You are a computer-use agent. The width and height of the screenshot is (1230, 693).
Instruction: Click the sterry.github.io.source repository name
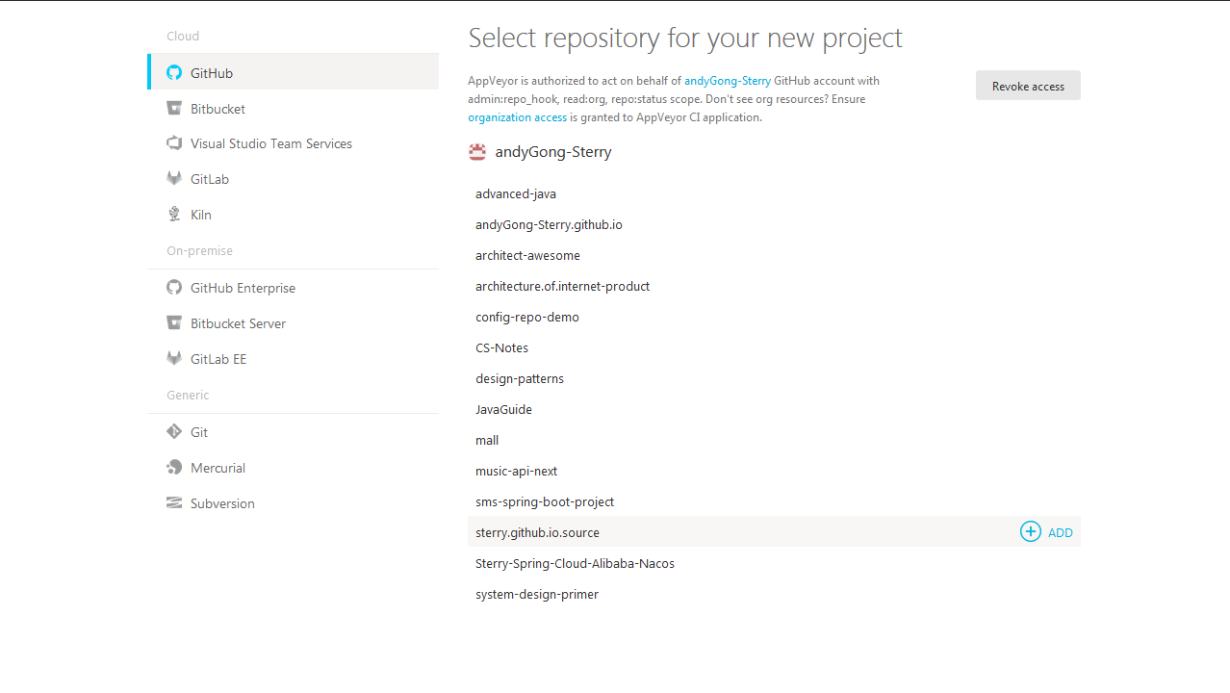tap(537, 532)
